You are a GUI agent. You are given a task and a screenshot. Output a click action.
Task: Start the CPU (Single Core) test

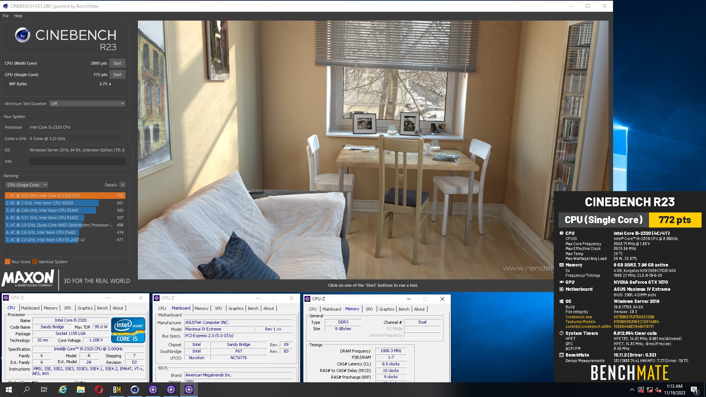(x=117, y=75)
